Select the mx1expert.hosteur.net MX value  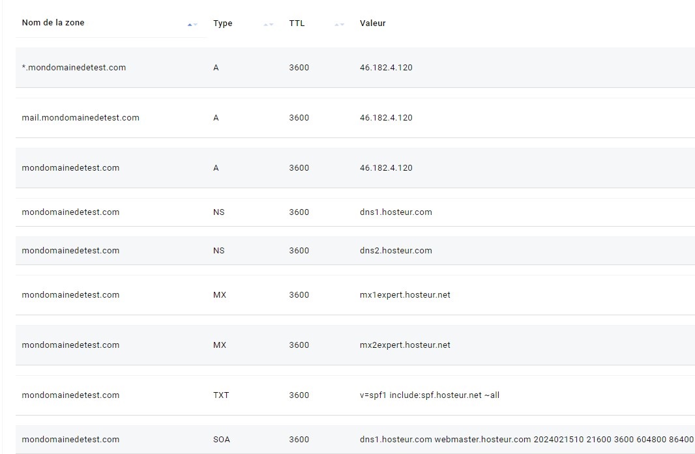click(x=404, y=294)
